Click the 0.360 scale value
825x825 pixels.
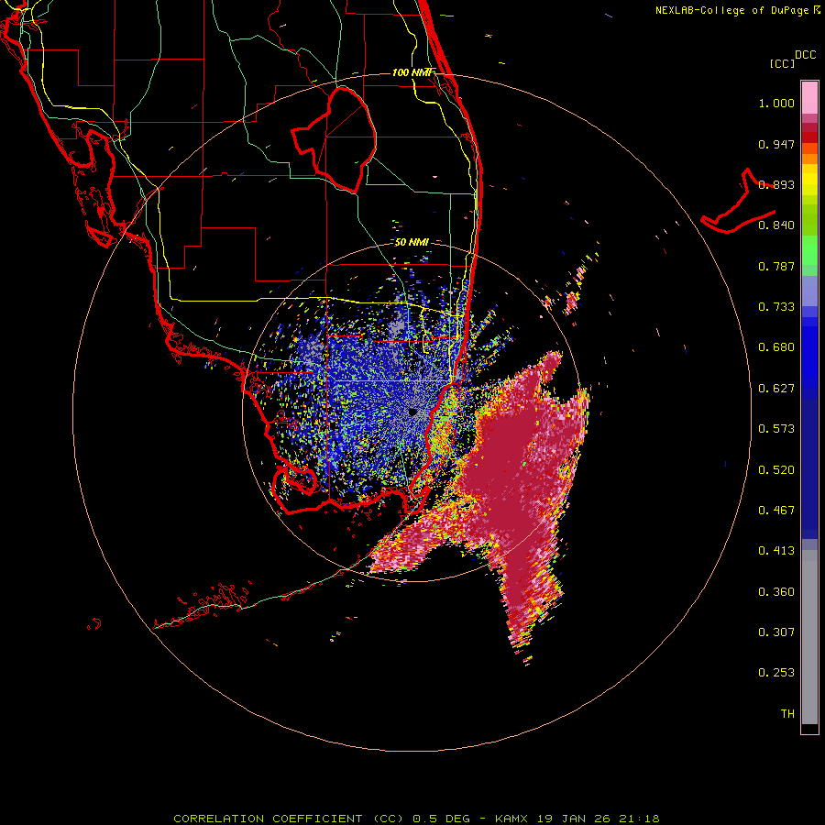[776, 592]
